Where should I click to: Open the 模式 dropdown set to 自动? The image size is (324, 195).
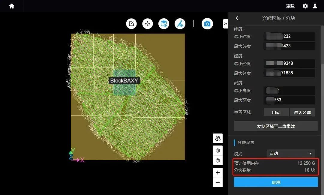click(x=291, y=154)
